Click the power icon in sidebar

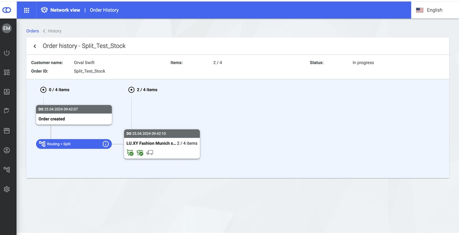pyautogui.click(x=7, y=53)
